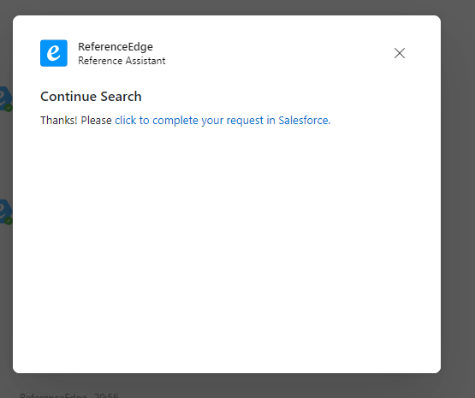Click the letter e inside the logo
475x398 pixels.
pos(54,53)
